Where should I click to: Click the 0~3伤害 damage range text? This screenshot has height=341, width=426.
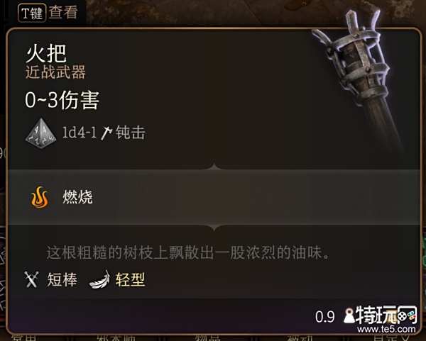point(62,100)
